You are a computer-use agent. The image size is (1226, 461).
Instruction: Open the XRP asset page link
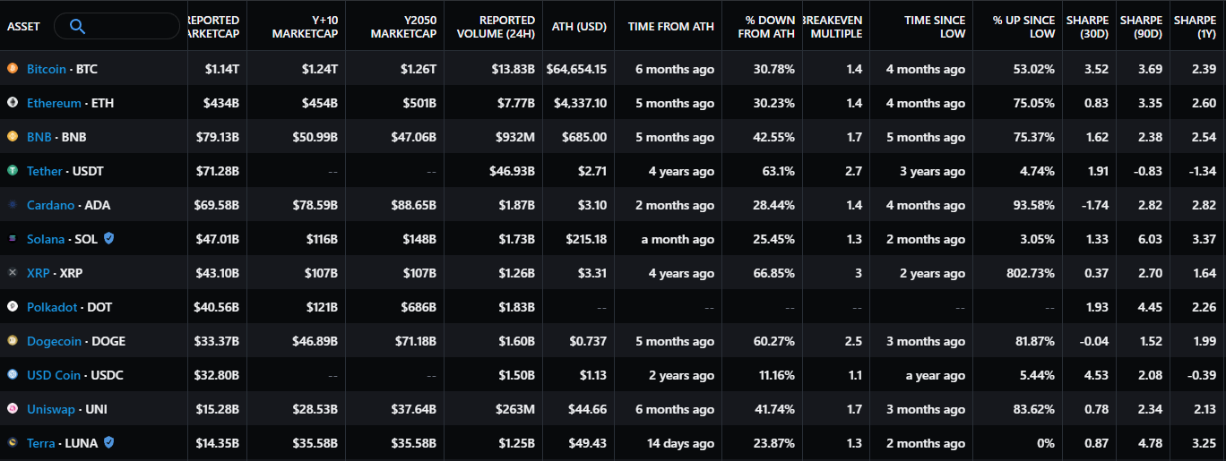tap(38, 273)
